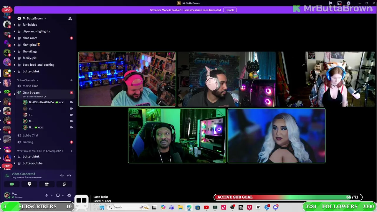Viewport: 377px width, 212px height.
Task: Open the butta-youtube channel
Action: 32,163
